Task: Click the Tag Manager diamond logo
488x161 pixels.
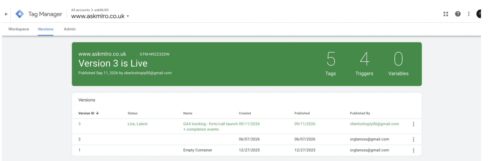Action: [19, 14]
